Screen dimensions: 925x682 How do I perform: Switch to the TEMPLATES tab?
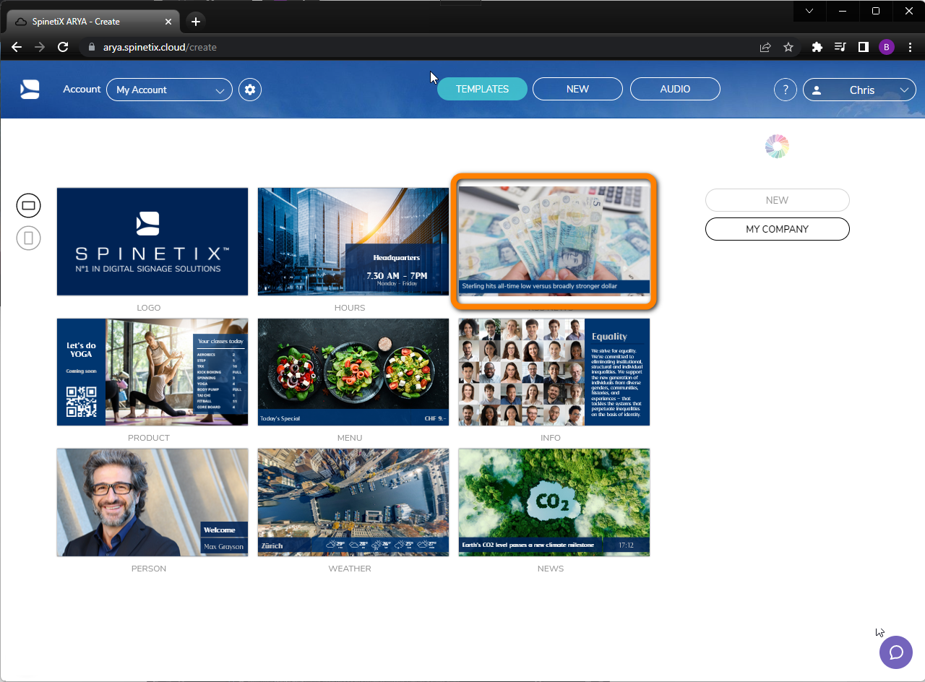(x=482, y=89)
